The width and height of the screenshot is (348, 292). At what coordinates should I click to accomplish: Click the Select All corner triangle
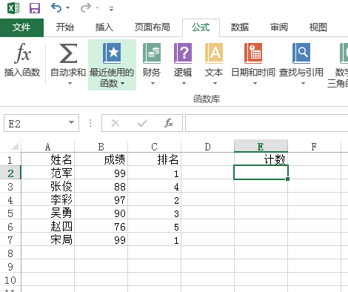point(15,146)
